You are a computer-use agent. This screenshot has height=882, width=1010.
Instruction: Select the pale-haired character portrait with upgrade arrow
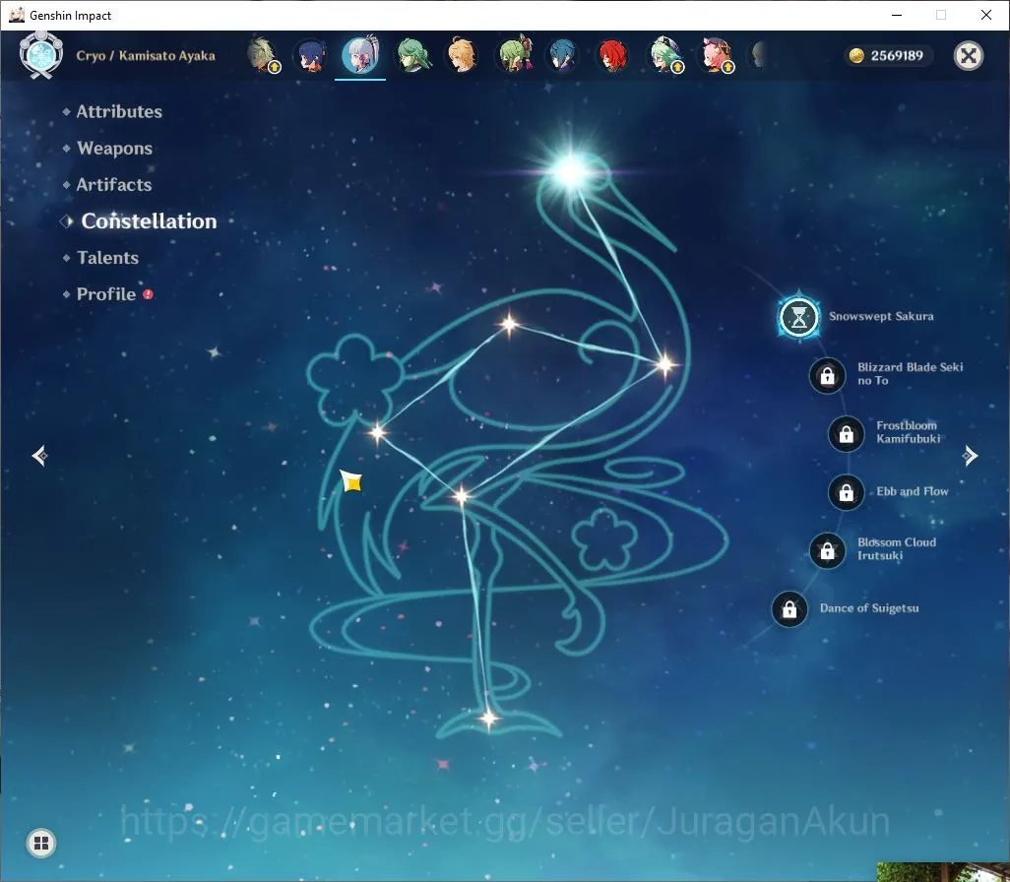pos(263,56)
